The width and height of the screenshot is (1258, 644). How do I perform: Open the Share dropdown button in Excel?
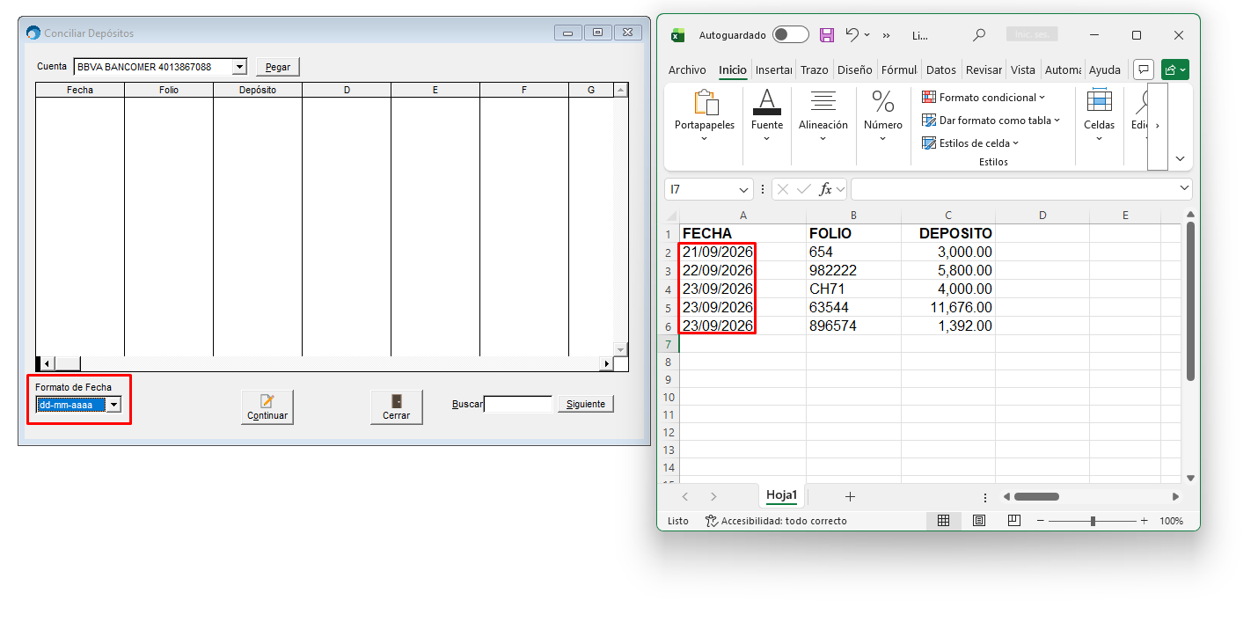coord(1175,70)
